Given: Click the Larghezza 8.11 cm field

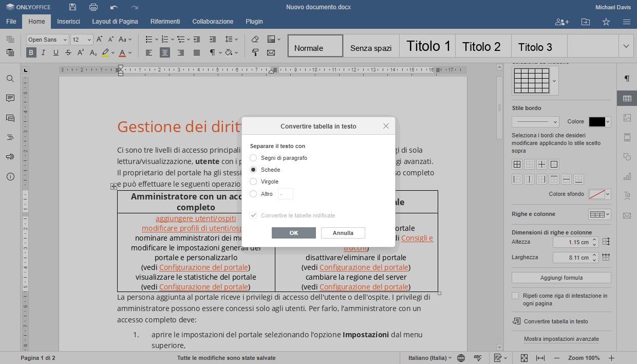Looking at the screenshot, I should pos(575,258).
